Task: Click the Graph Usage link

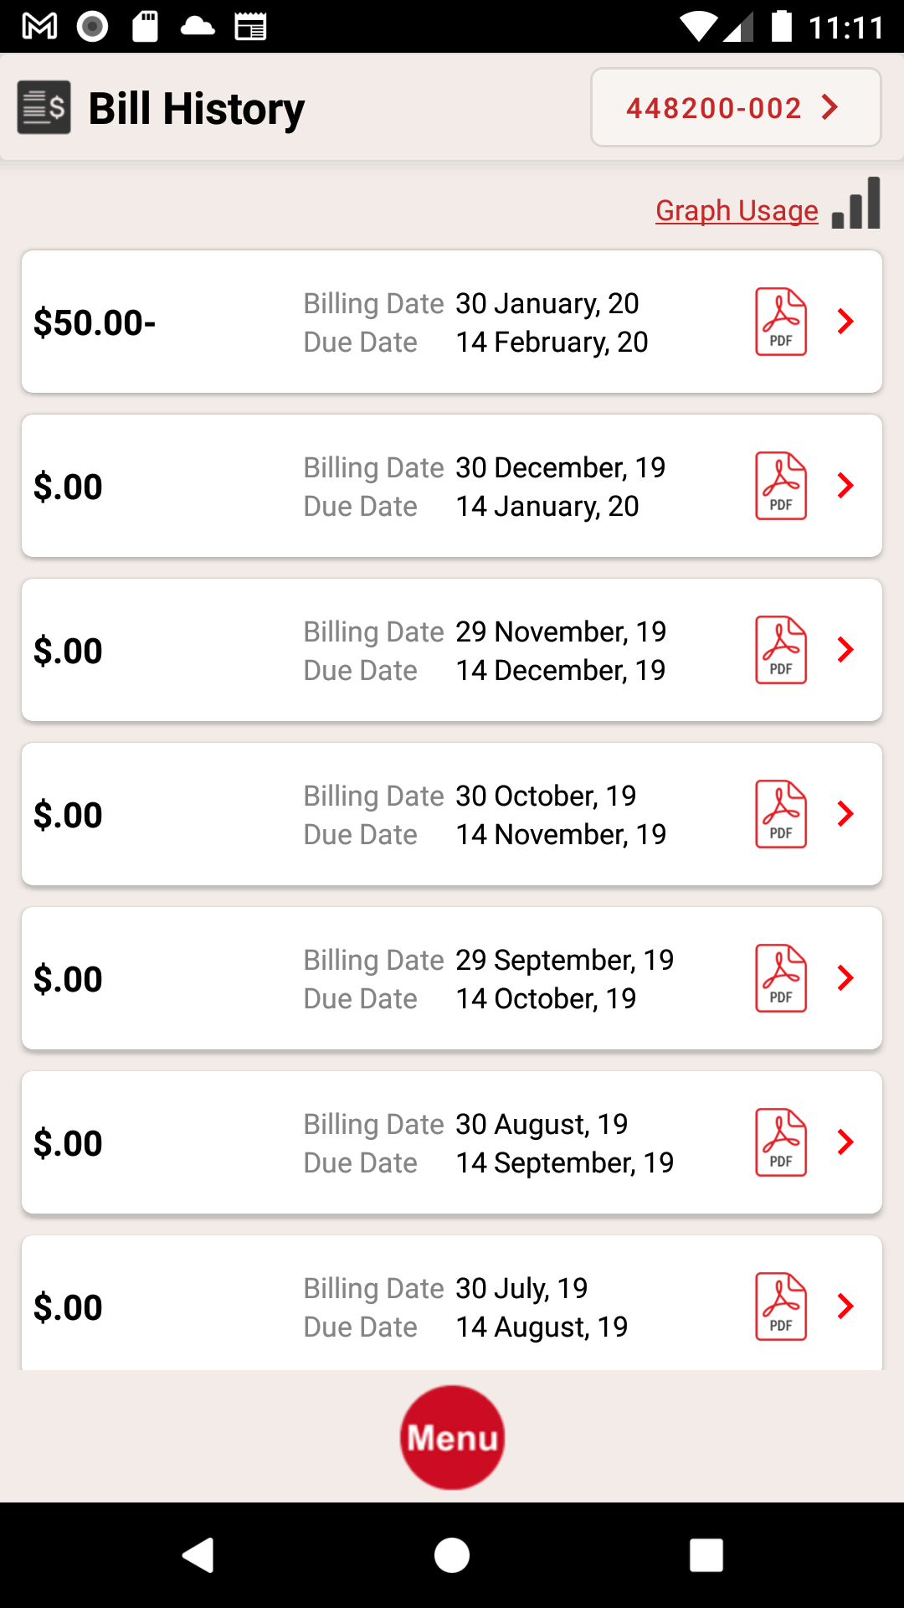Action: (737, 211)
